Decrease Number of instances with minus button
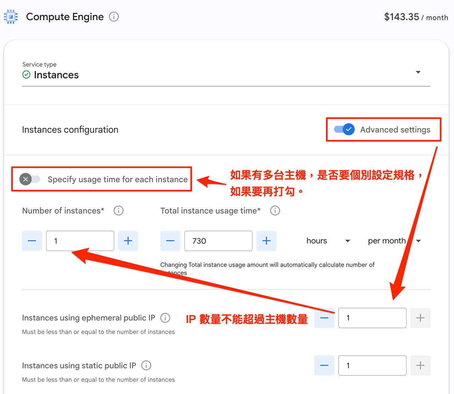 pyautogui.click(x=32, y=241)
